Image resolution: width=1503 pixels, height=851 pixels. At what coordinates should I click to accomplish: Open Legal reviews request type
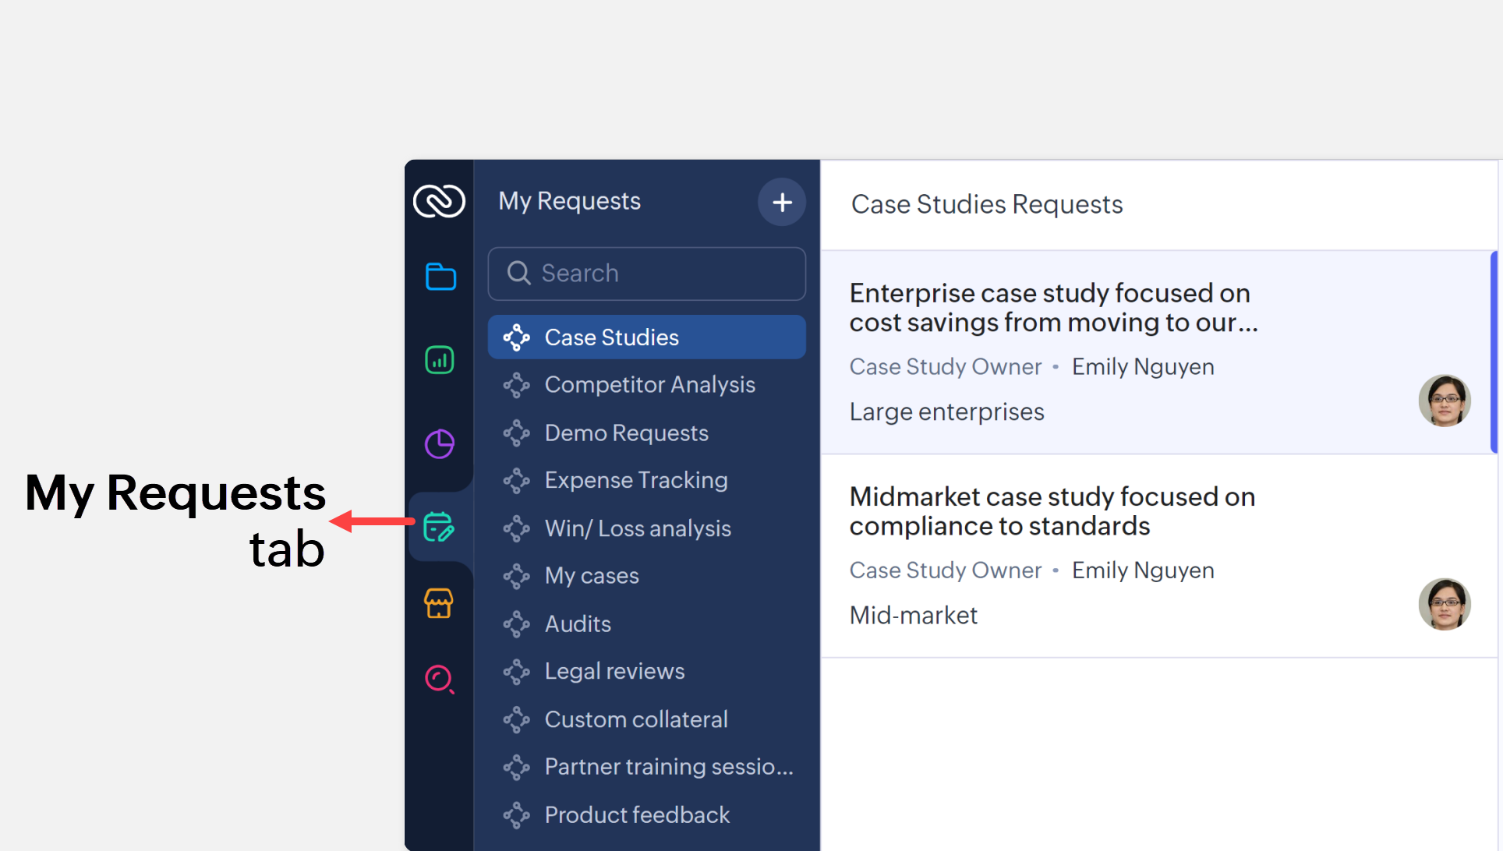pos(614,672)
